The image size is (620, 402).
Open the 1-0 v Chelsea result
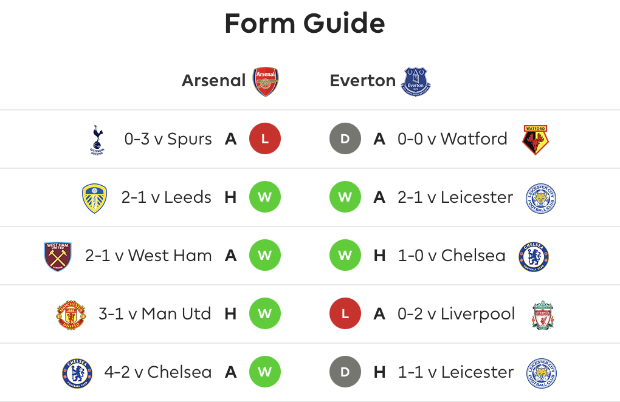pyautogui.click(x=452, y=256)
